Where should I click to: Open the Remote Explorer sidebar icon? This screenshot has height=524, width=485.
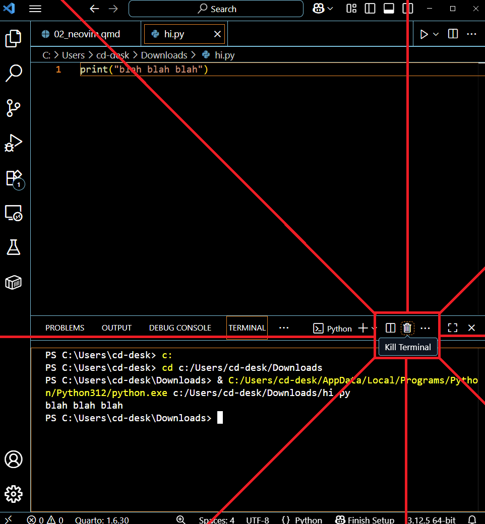click(x=14, y=213)
